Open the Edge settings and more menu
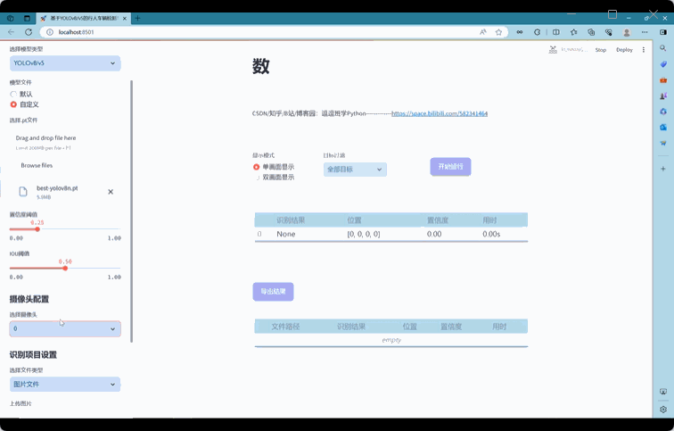Screen dimensions: 674x431 coord(645,32)
